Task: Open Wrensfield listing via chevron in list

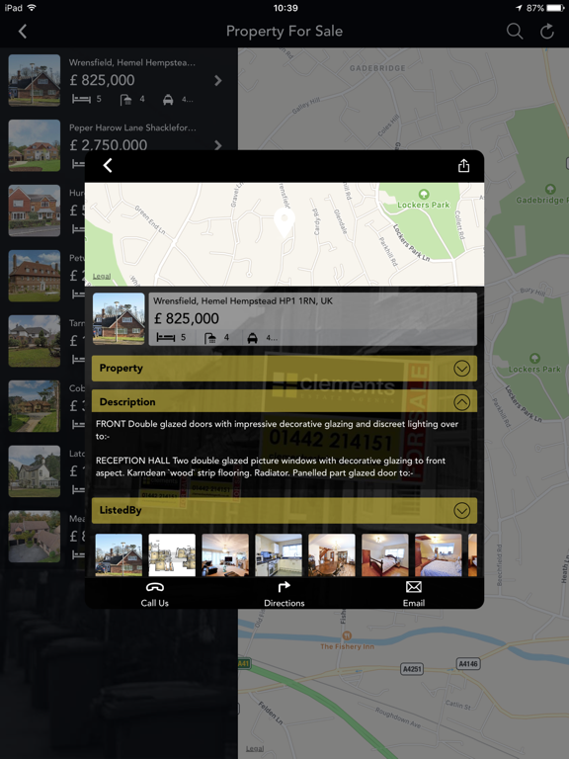Action: point(218,80)
